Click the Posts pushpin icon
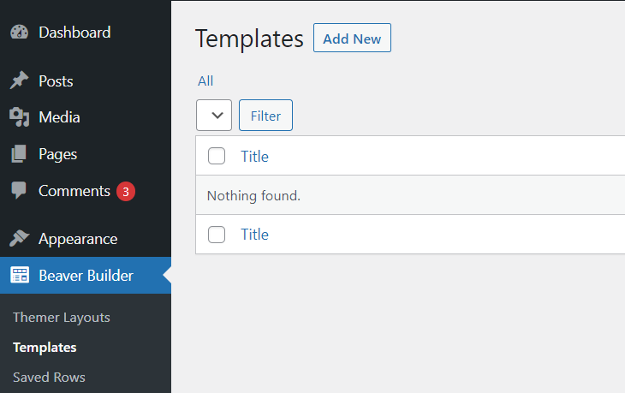This screenshot has width=625, height=393. [x=19, y=81]
